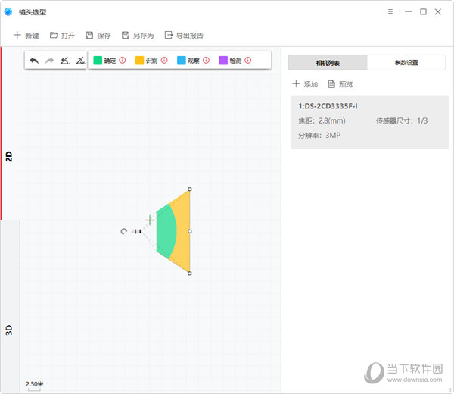Click 打开 to open a file
This screenshot has width=454, height=394.
coord(62,36)
